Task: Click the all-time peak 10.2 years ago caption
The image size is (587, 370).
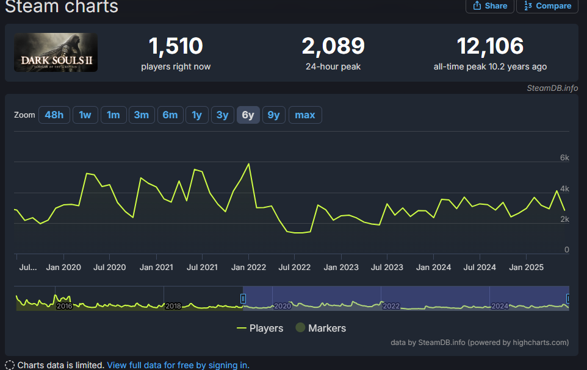Action: point(490,66)
